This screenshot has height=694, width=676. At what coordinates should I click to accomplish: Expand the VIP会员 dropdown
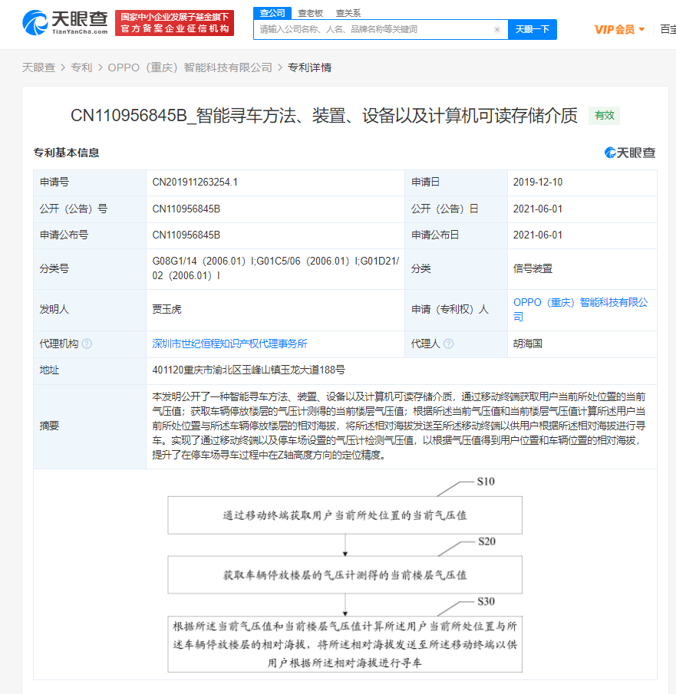(619, 30)
